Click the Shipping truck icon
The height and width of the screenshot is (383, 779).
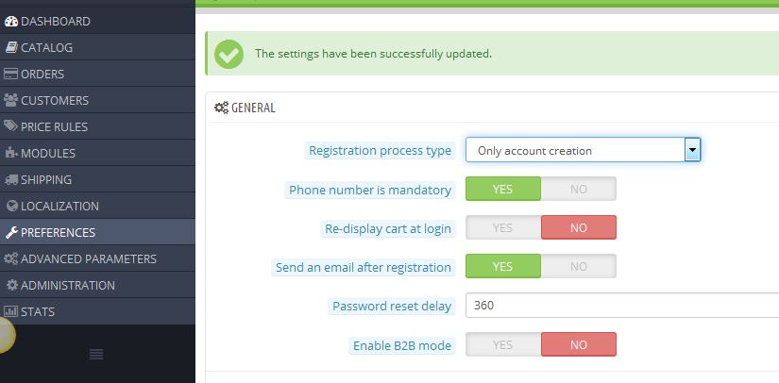(x=11, y=179)
